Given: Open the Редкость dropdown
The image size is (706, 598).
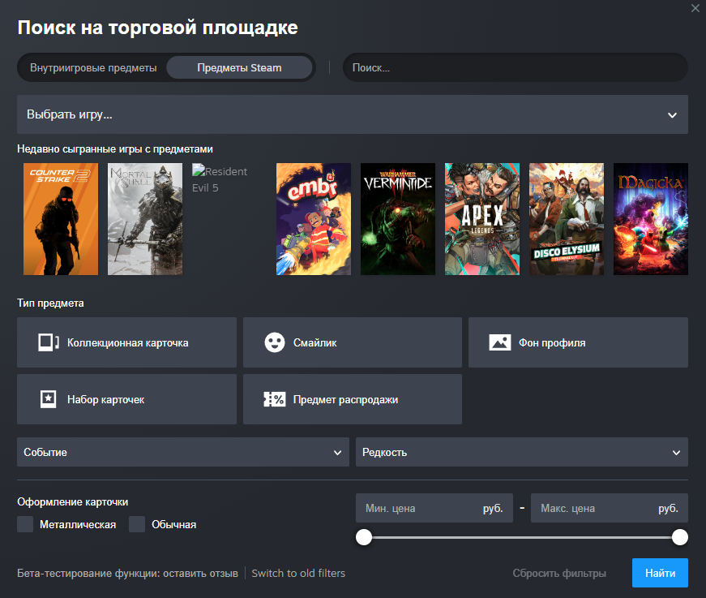Looking at the screenshot, I should coord(521,452).
